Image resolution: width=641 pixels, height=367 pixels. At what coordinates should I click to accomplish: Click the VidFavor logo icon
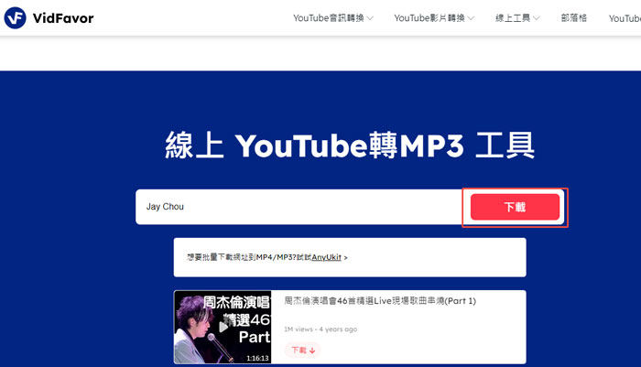point(15,18)
